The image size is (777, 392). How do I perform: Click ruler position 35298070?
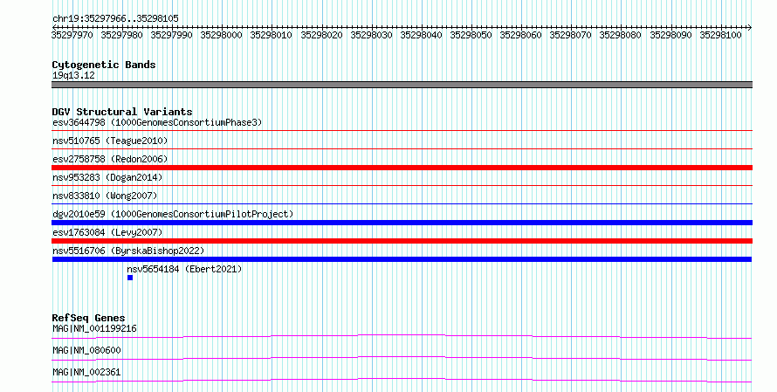pos(570,35)
